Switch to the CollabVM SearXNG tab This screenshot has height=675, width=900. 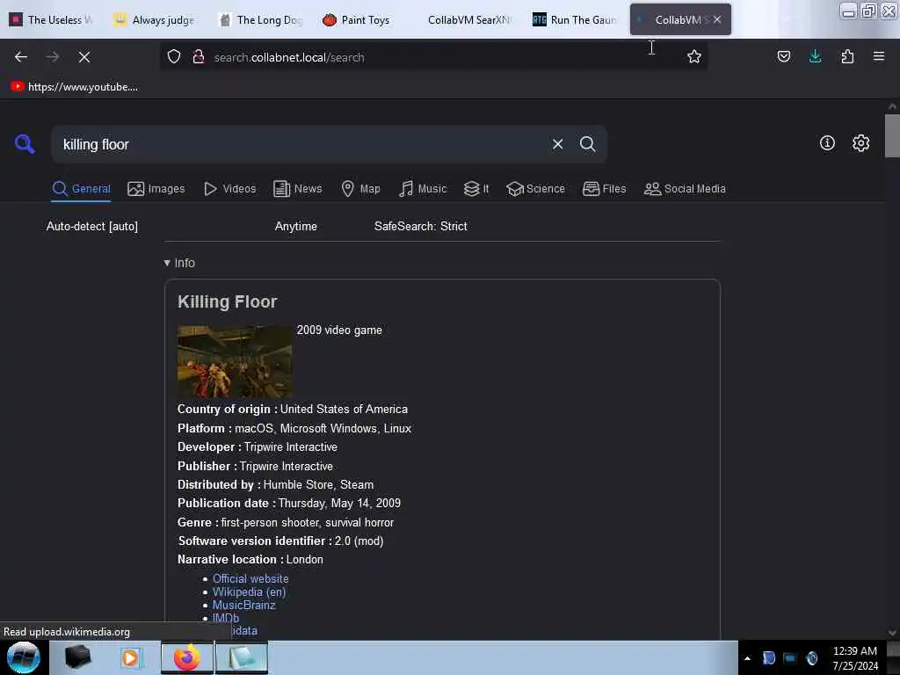[x=468, y=20]
